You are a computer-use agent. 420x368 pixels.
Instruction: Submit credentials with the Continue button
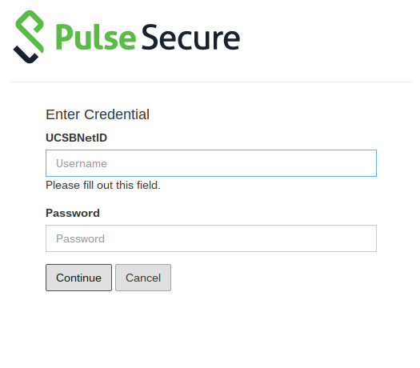(x=78, y=278)
